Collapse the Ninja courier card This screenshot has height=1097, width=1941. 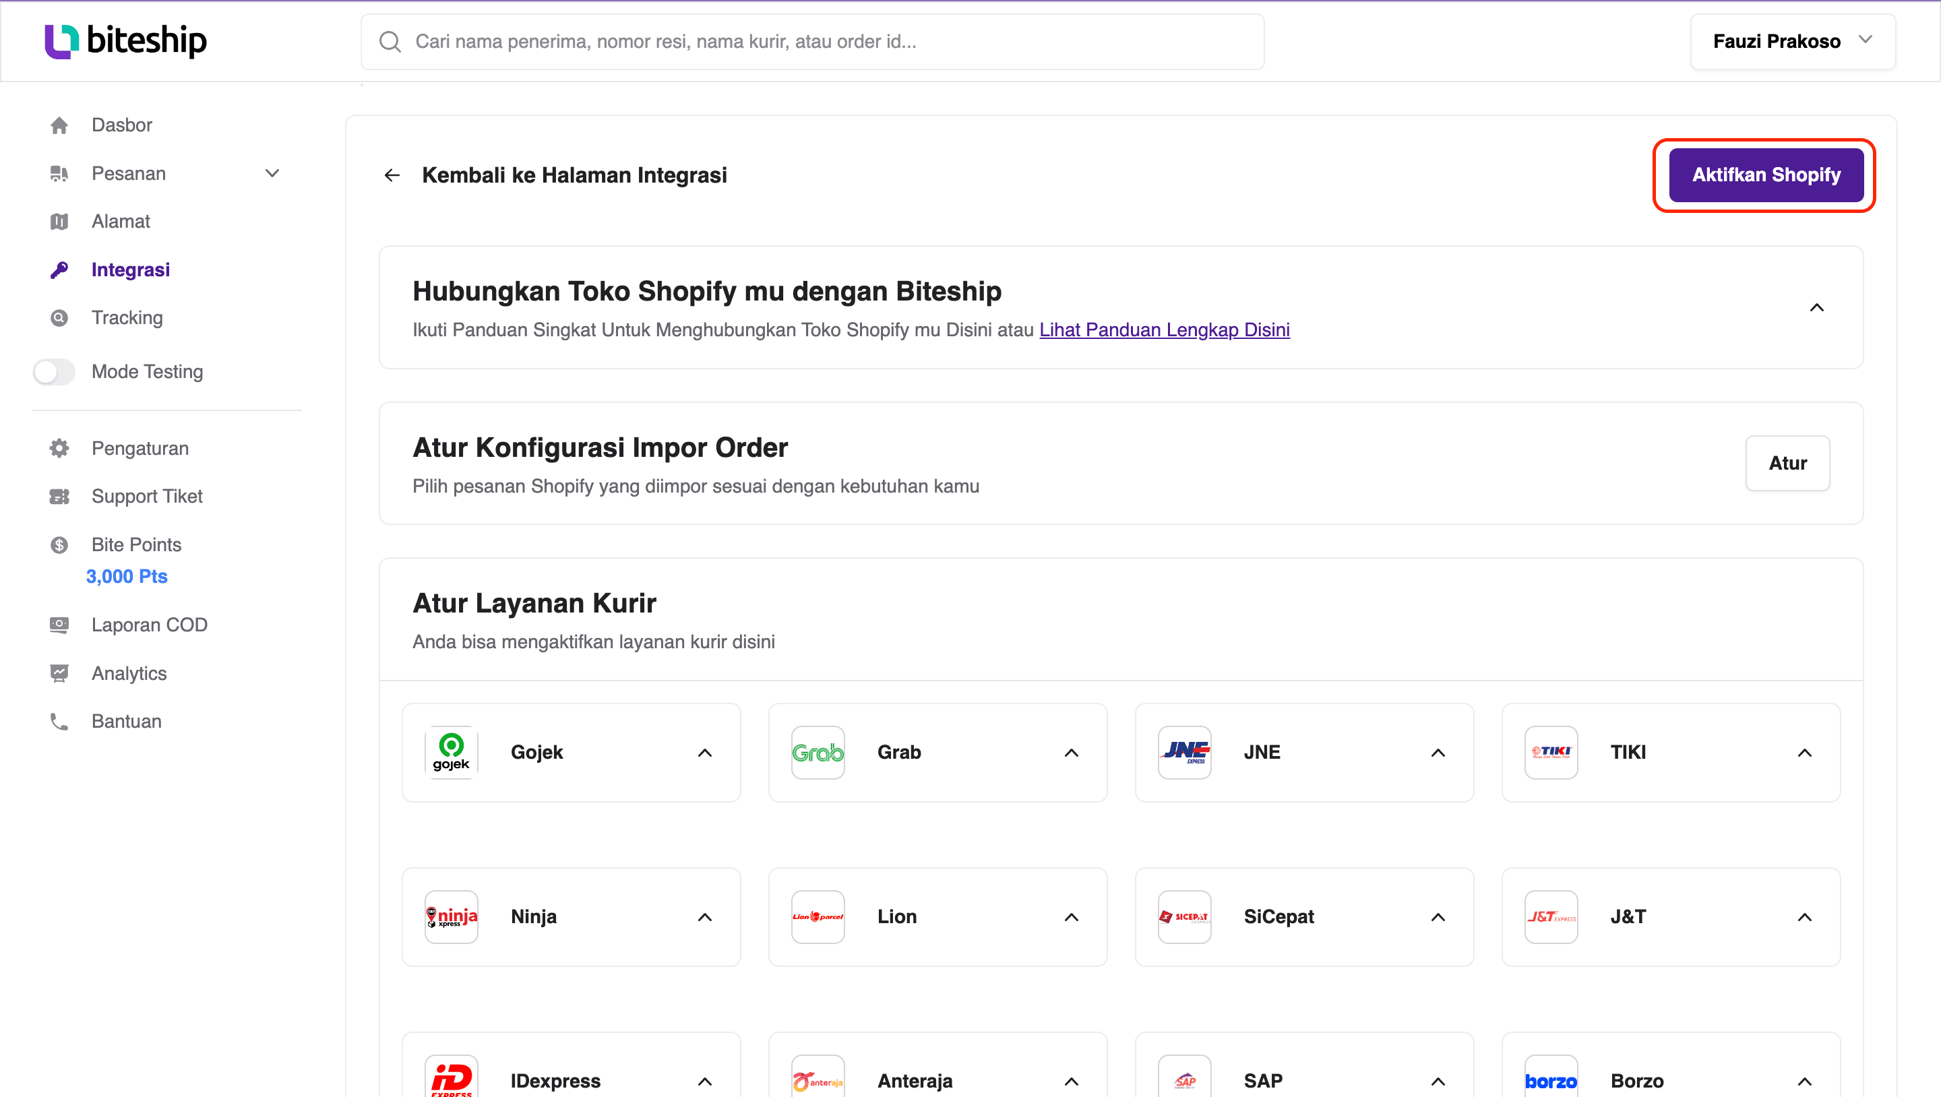(704, 917)
